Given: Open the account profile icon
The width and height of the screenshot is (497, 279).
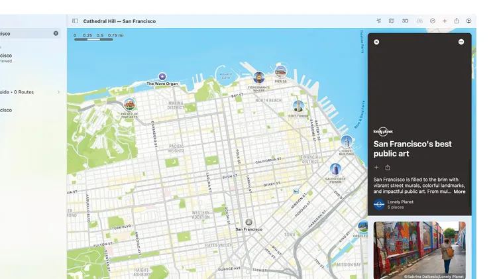Looking at the screenshot, I should tap(469, 21).
